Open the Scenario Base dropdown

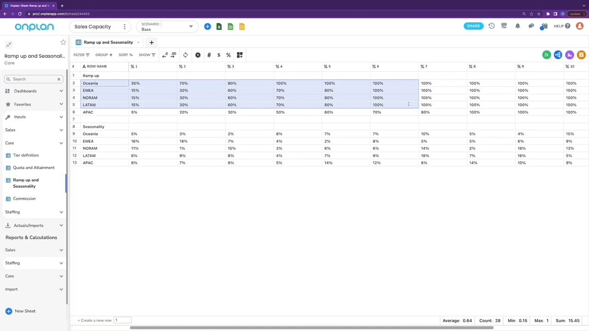pos(167,27)
